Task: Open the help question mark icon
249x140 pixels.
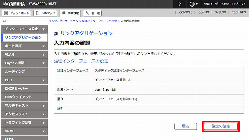Action: pyautogui.click(x=180, y=4)
